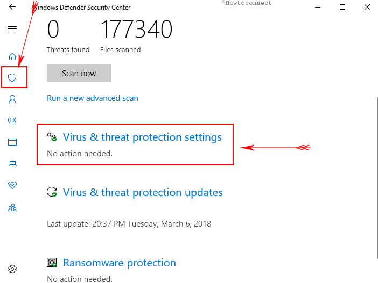Image resolution: width=378 pixels, height=283 pixels.
Task: Click the Scan now button
Action: [x=79, y=73]
